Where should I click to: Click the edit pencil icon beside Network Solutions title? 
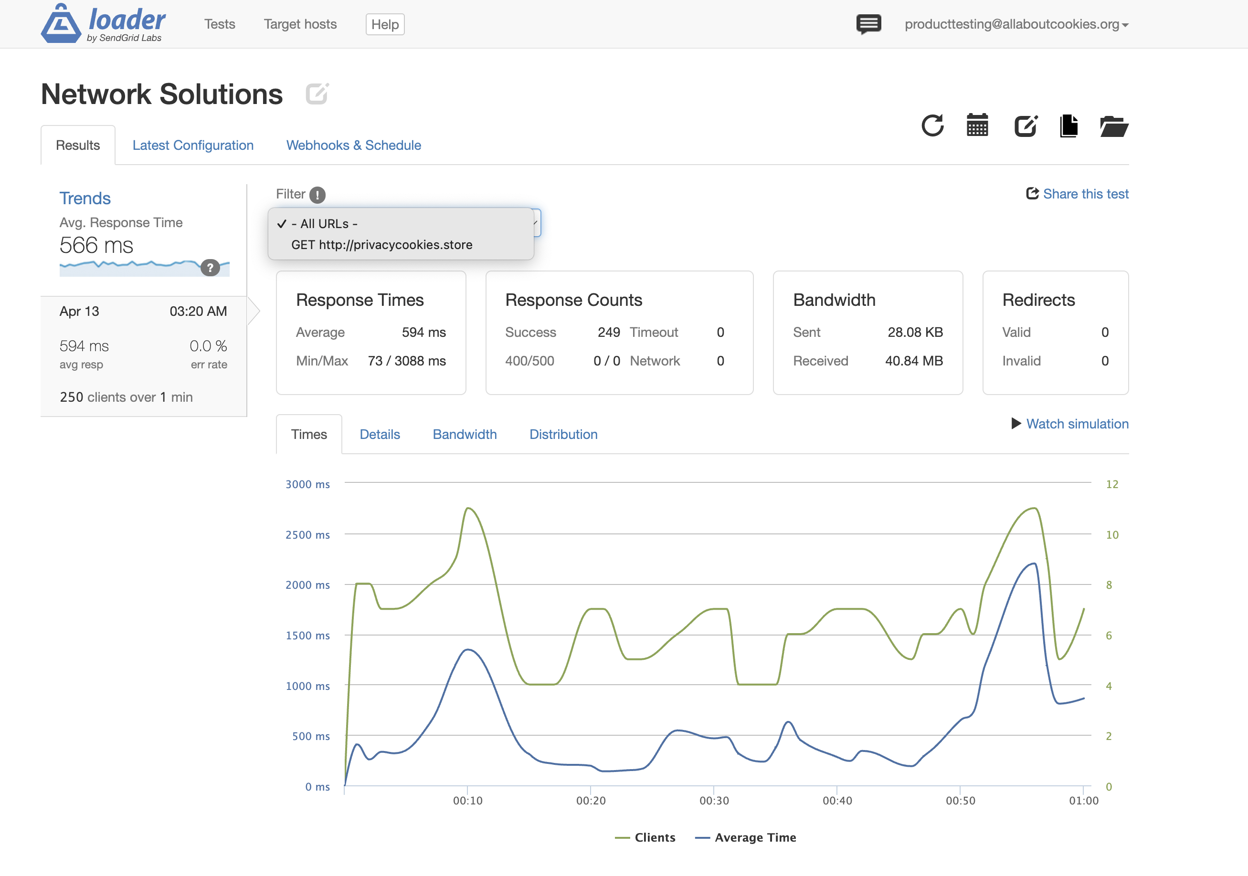point(317,94)
